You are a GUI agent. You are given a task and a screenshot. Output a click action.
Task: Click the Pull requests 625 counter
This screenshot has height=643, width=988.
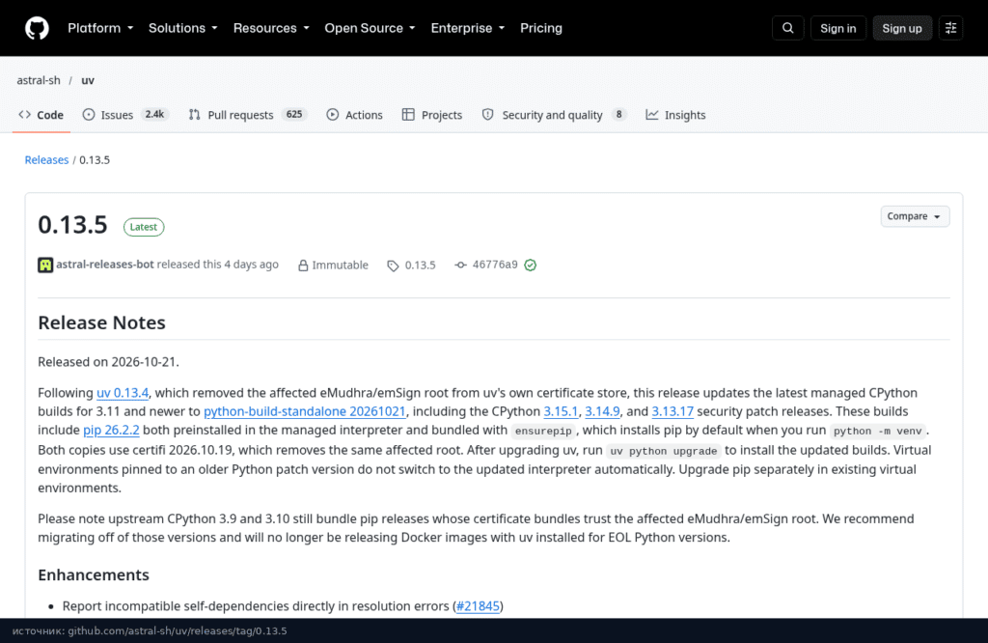click(294, 114)
